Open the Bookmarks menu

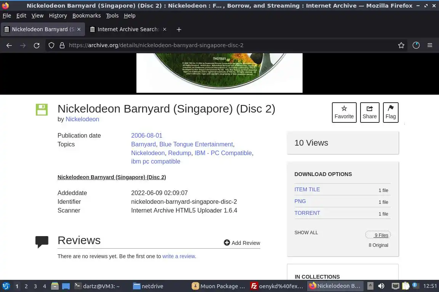pos(87,16)
